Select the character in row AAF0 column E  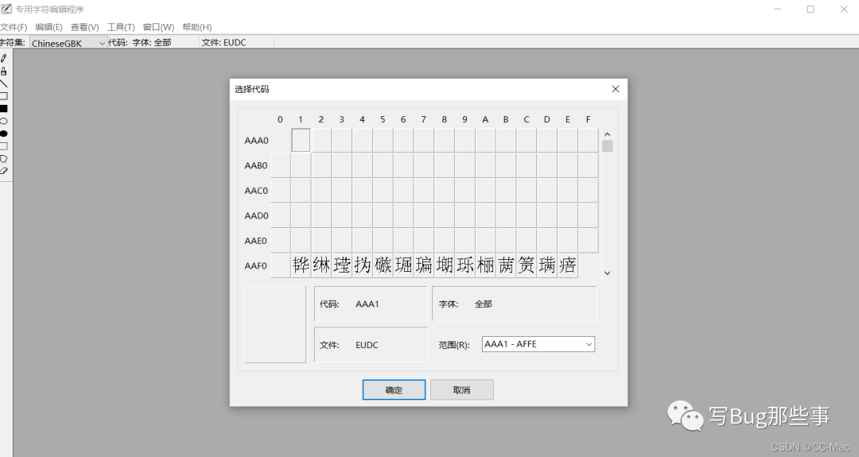tap(568, 265)
